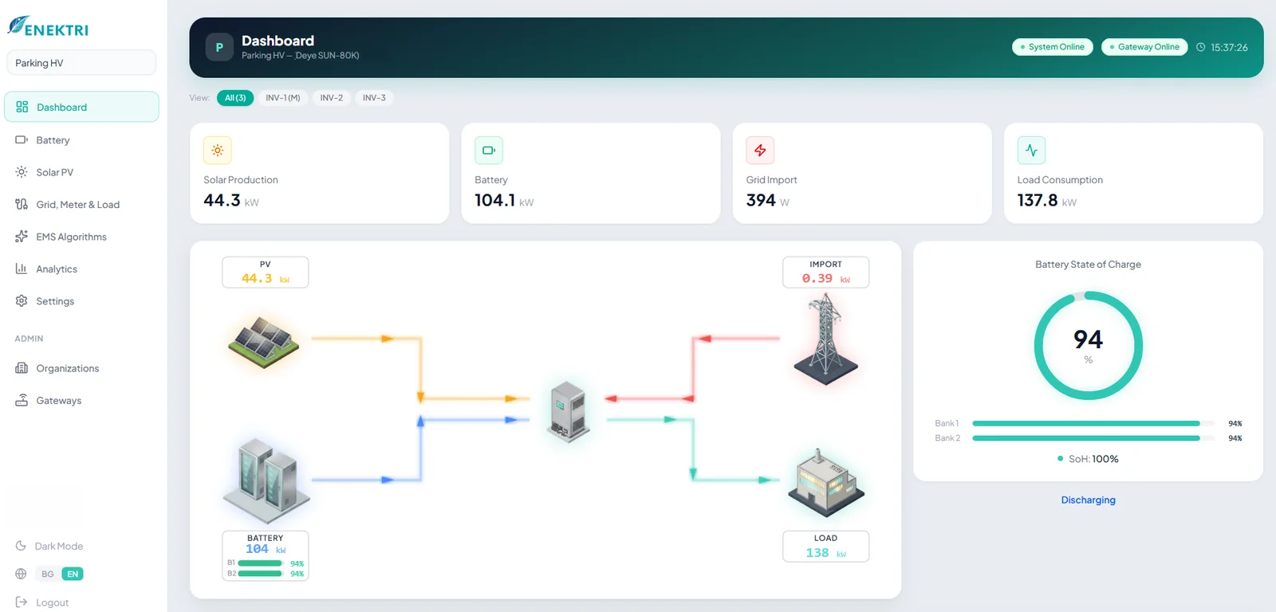The image size is (1276, 612).
Task: Click the Grid, Meter & Load icon
Action: point(22,204)
